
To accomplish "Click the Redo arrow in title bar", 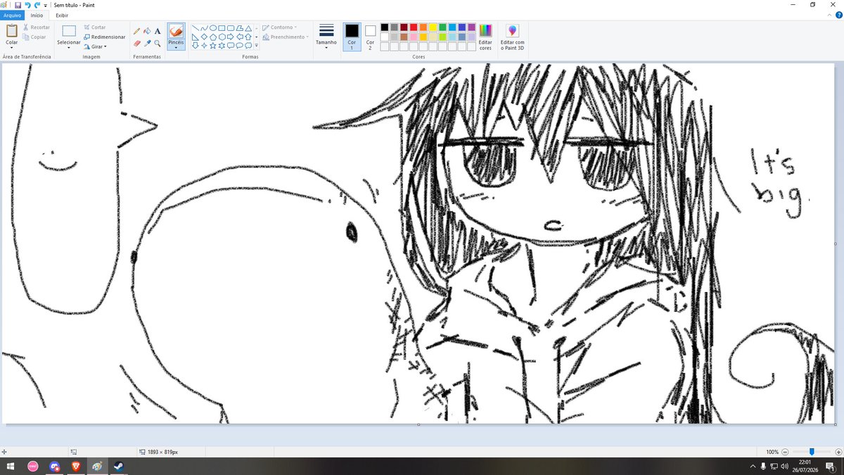I will coord(37,5).
